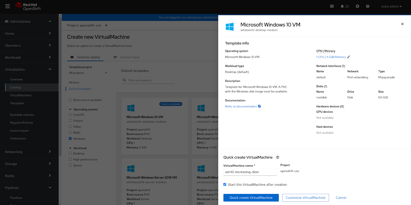Click Quick create VirtualMachine help icon
This screenshot has width=411, height=205.
(277, 157)
